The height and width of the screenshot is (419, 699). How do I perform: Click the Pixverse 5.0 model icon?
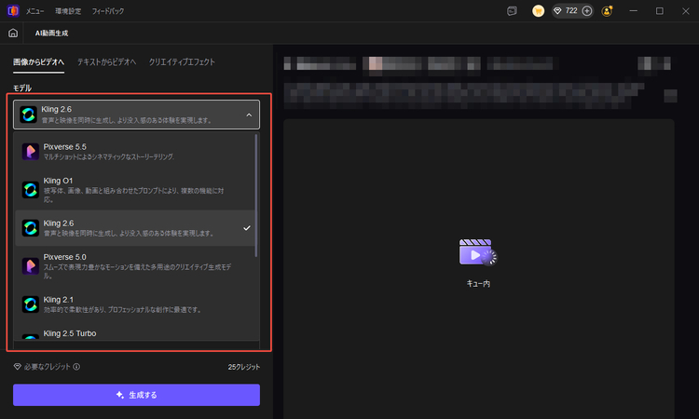point(31,266)
